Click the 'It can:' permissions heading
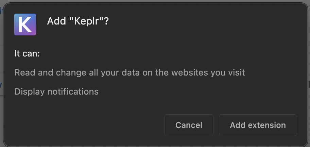Screen dimensions: 310x147 [x=27, y=53]
